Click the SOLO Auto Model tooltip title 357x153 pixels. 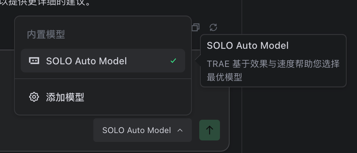[247, 46]
